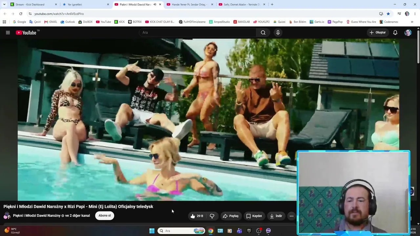420x236 pixels.
Task: Close the Stream - Kick Dashboard tab
Action: (56, 5)
